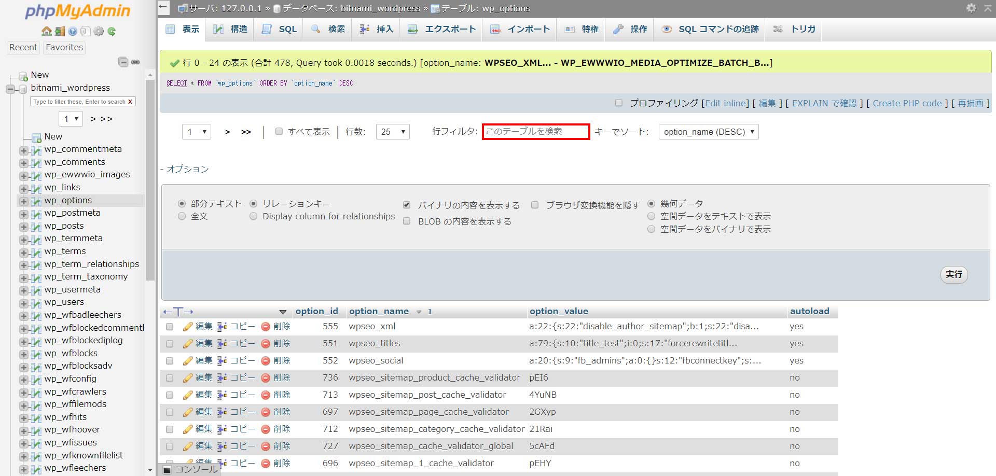Click the logout door icon in sidebar
Screen dimensions: 996x476
click(x=60, y=31)
